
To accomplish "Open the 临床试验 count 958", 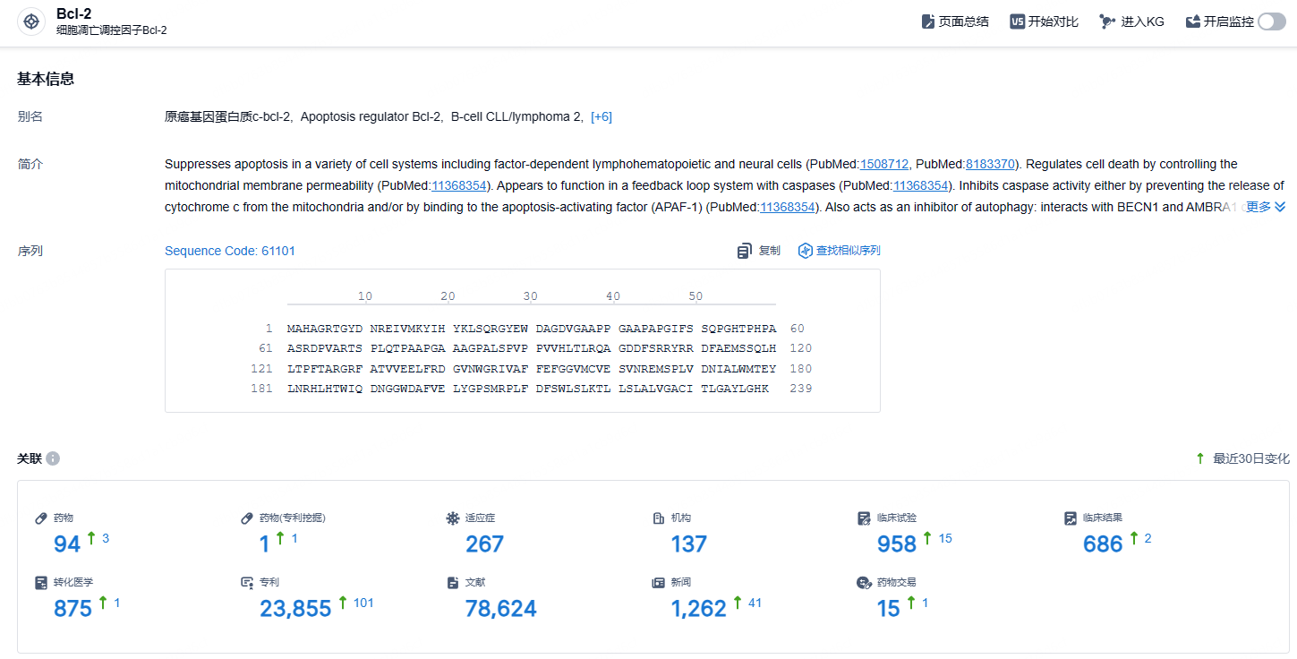I will coord(896,543).
